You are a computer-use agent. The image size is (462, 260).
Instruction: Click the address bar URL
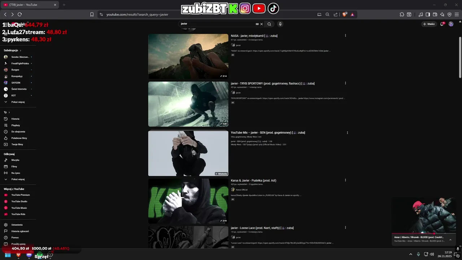click(x=137, y=14)
